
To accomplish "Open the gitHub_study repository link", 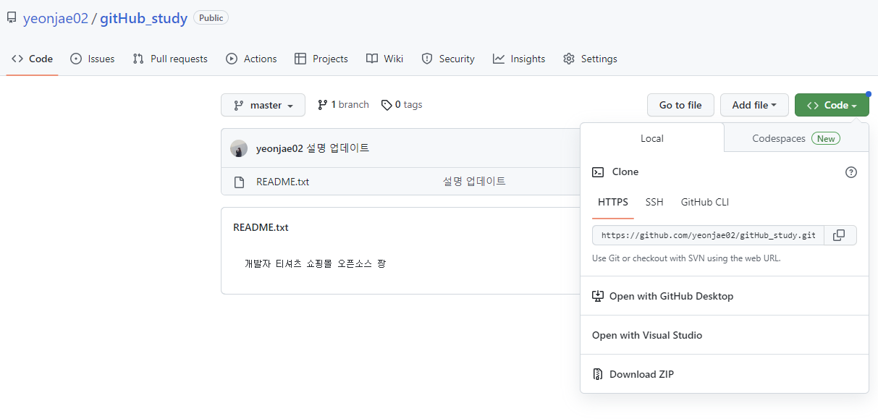I will coord(143,18).
